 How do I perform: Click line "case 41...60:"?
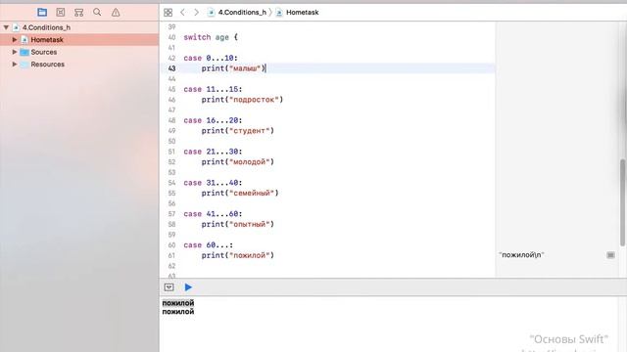213,213
